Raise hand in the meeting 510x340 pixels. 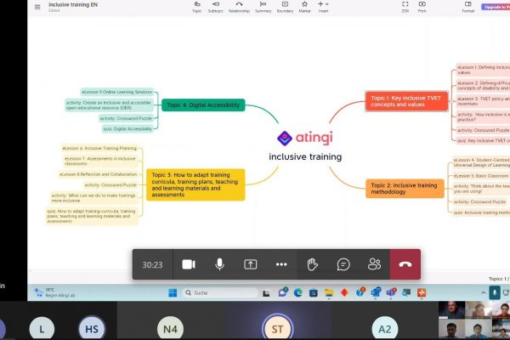pos(312,264)
